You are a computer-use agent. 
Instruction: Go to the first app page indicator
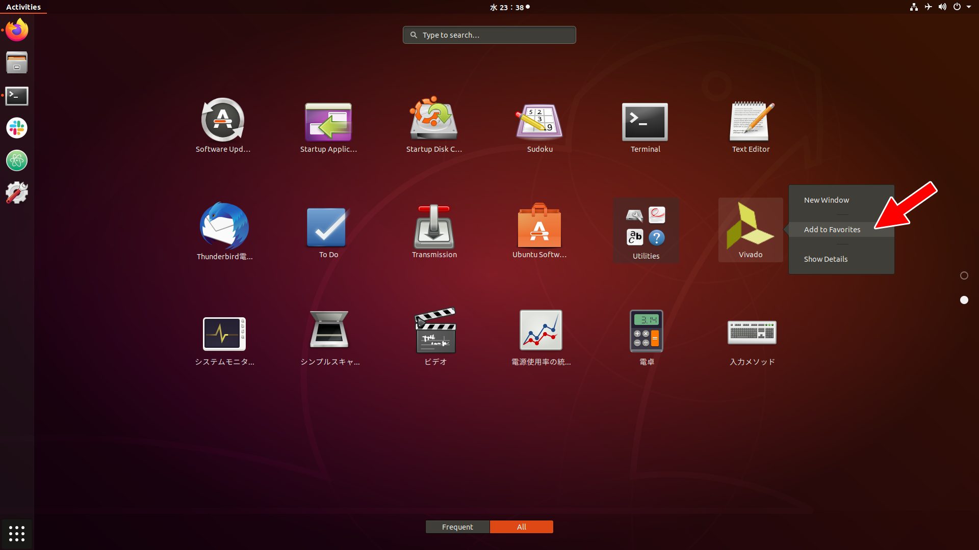tap(964, 276)
